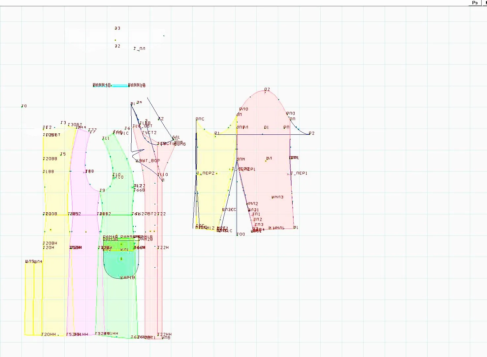
Task: Click the Т00 point below the vertical line
Action: click(241, 234)
